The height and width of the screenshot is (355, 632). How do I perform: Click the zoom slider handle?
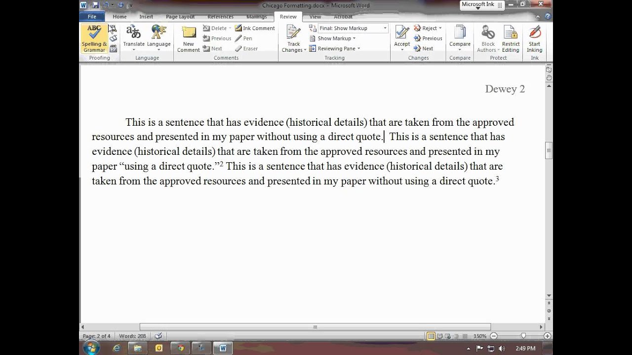(x=523, y=336)
